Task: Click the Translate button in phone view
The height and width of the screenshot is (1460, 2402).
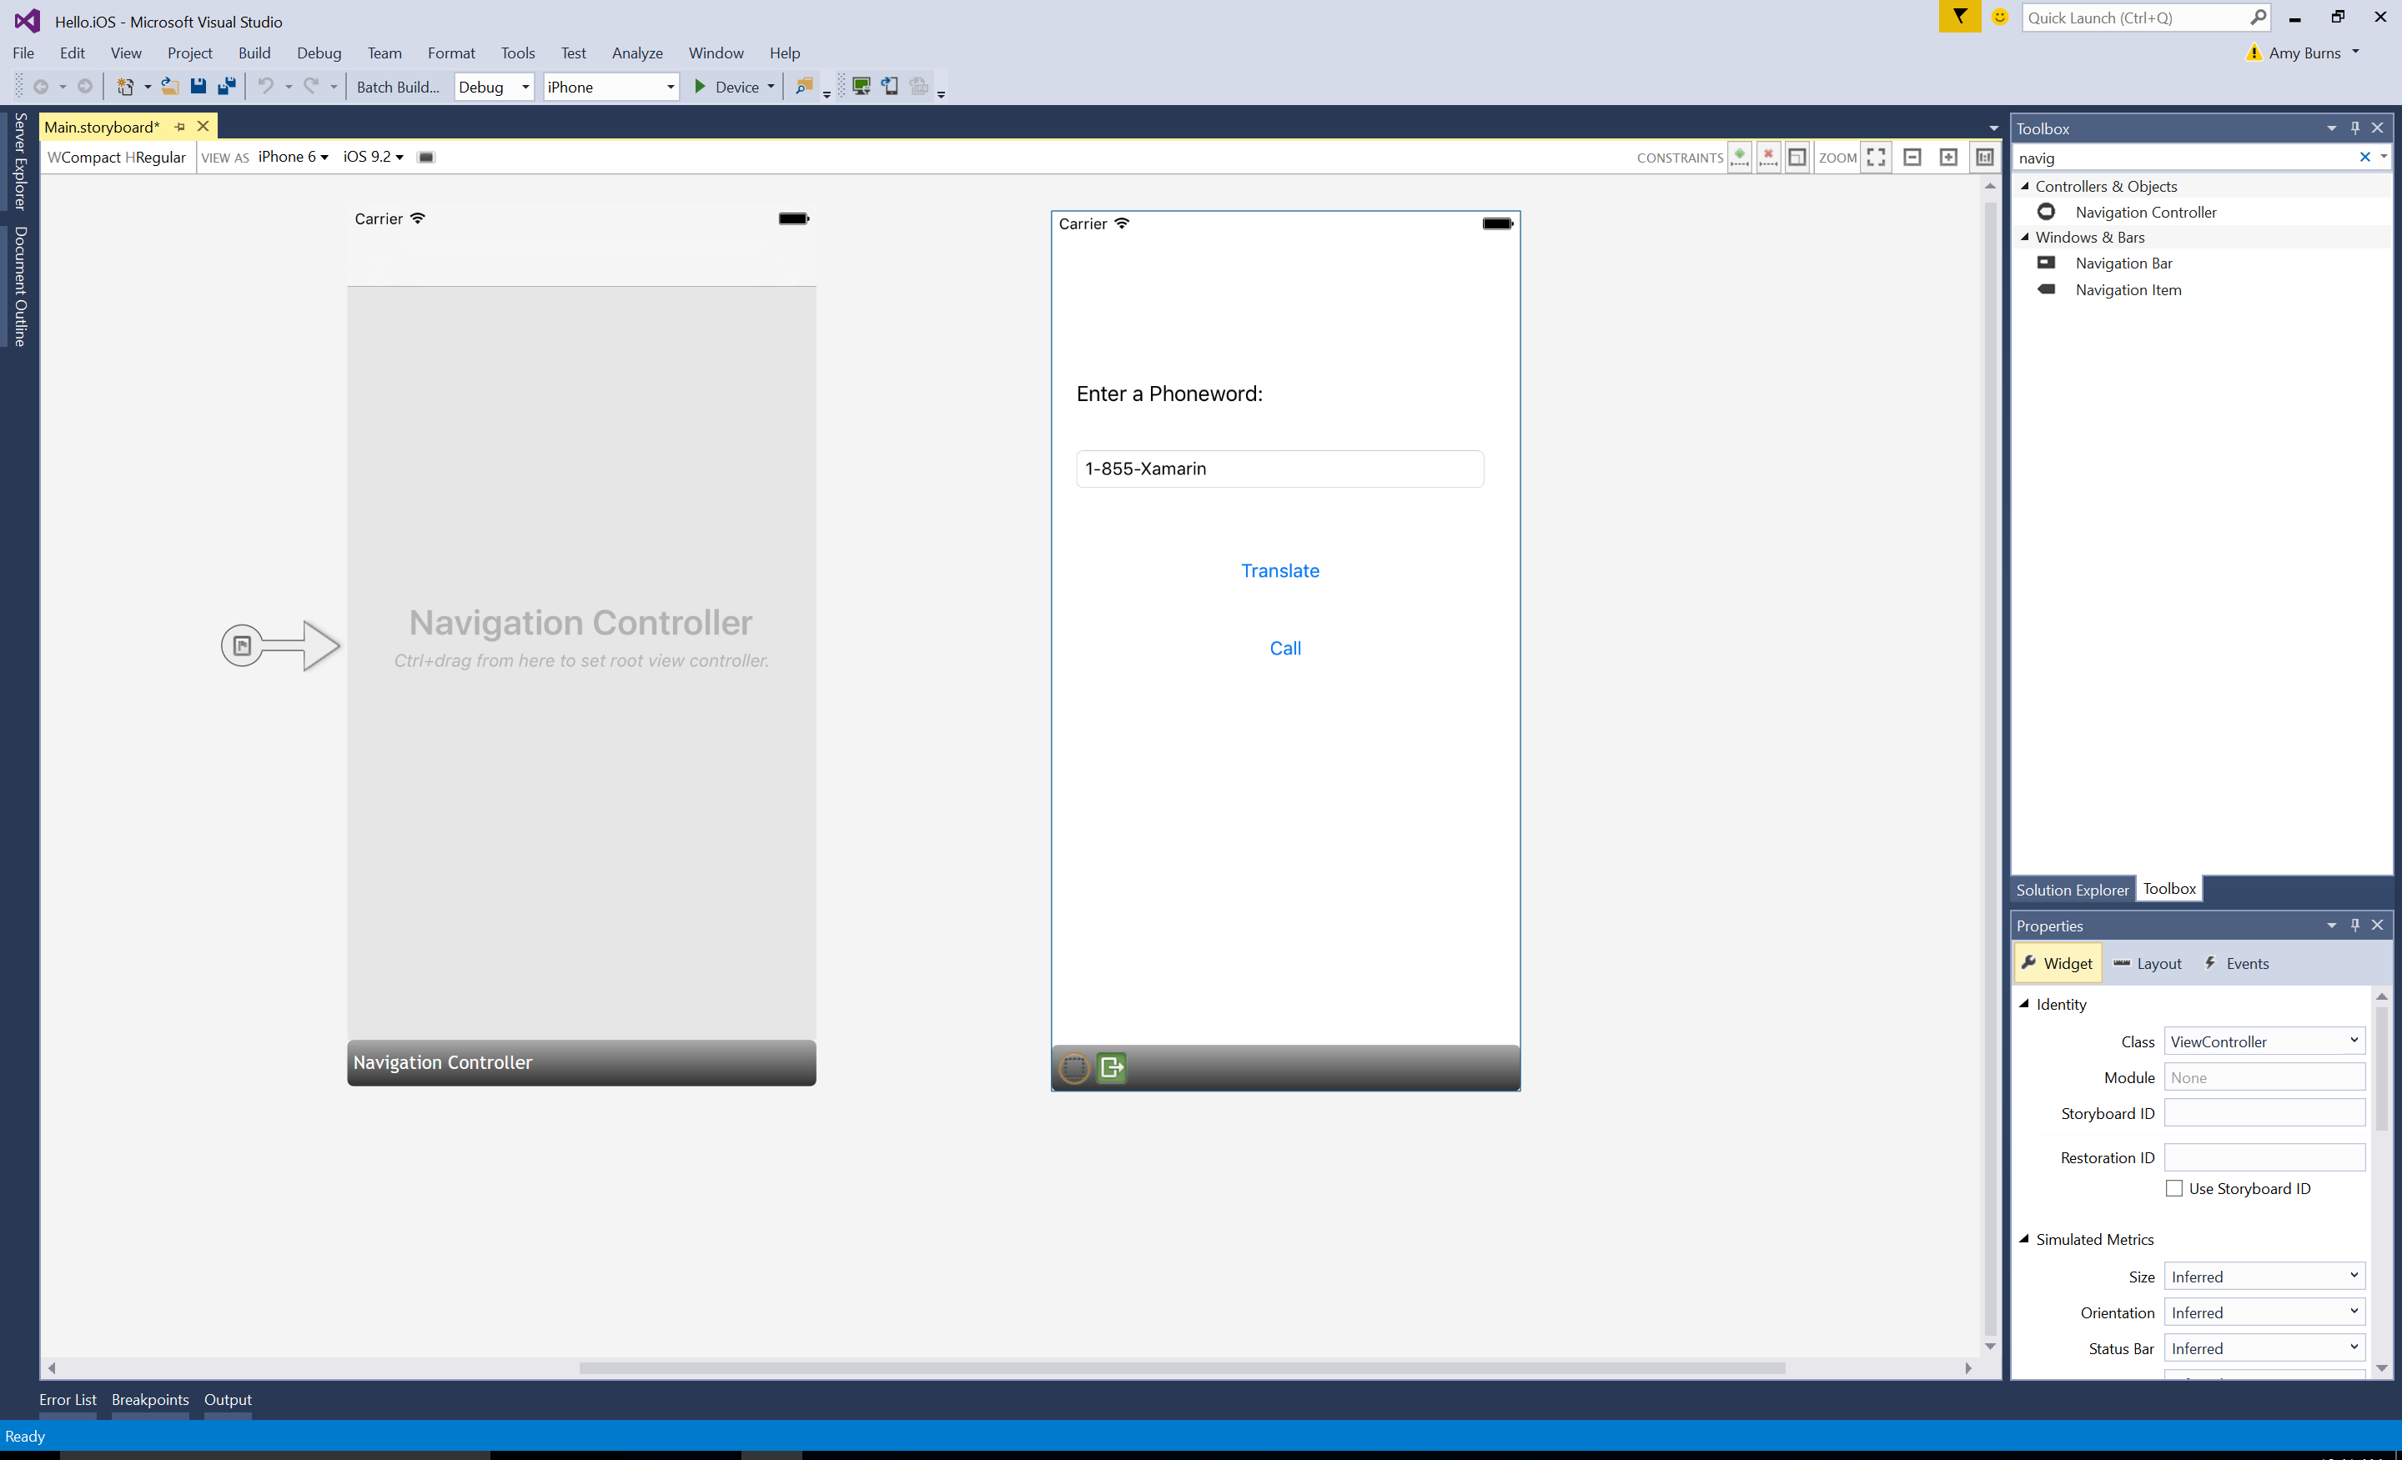Action: click(1280, 569)
